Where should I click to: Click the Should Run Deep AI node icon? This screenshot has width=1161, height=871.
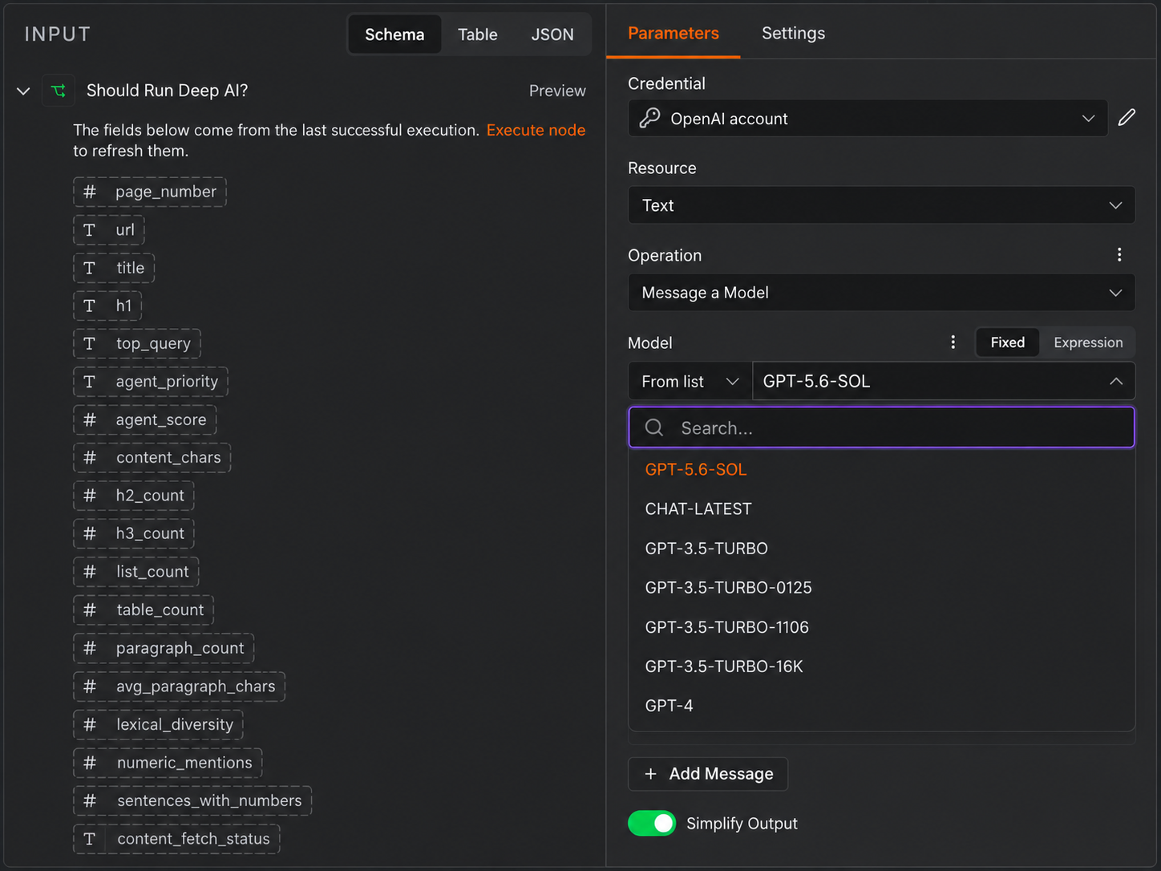pyautogui.click(x=59, y=91)
